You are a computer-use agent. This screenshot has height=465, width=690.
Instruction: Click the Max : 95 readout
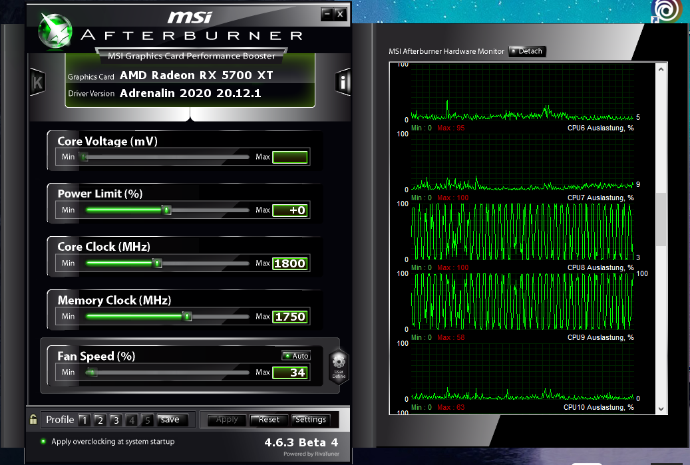[451, 128]
